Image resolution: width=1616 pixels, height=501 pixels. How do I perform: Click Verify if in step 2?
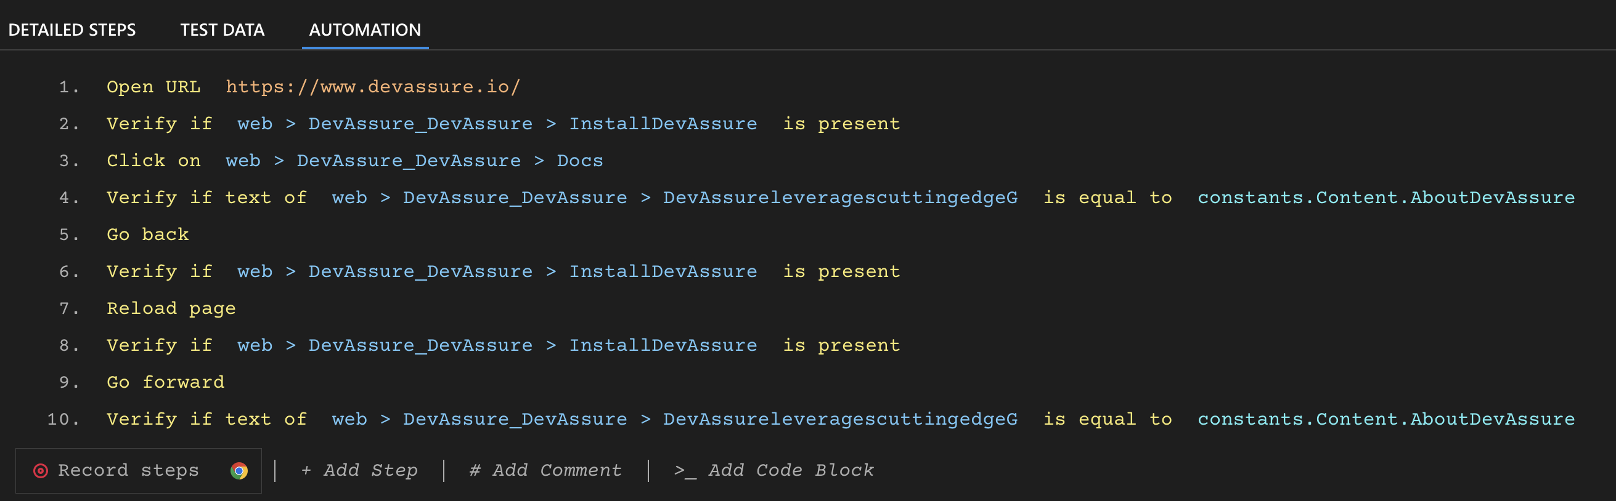(x=160, y=123)
